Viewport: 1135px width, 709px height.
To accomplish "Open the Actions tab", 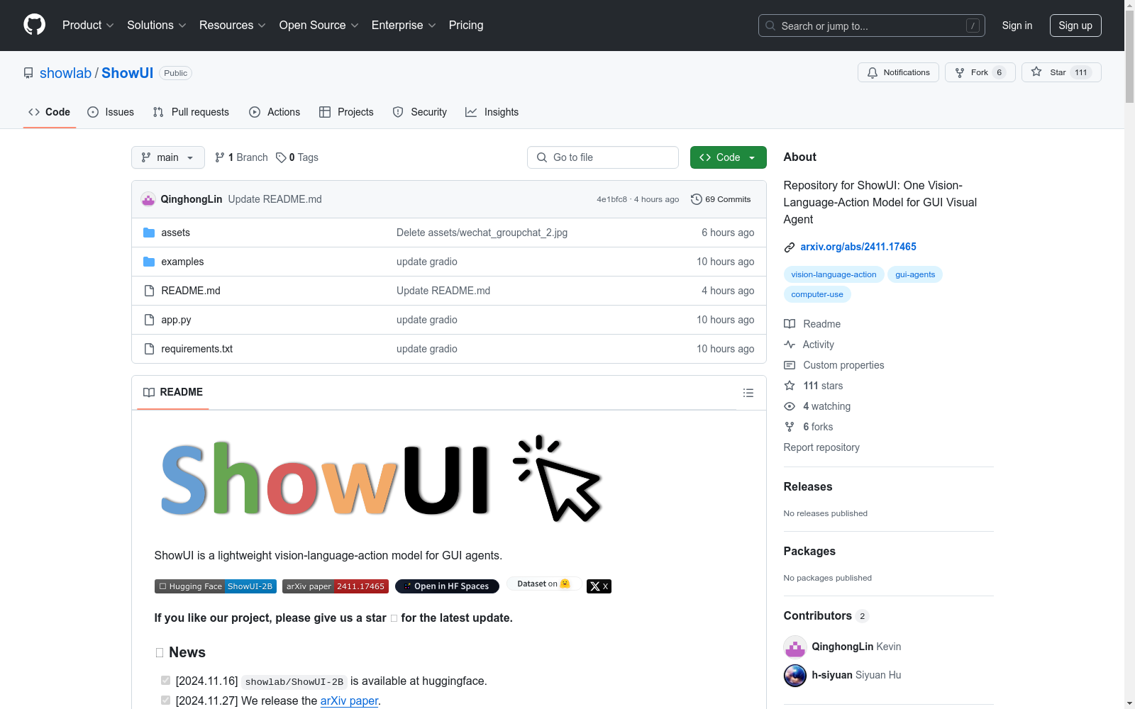I will 275,112.
